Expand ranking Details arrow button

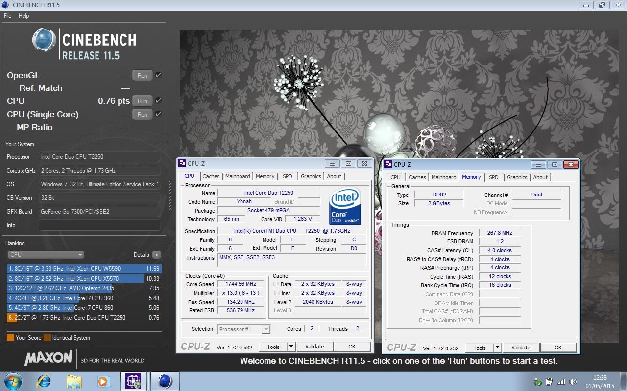(156, 255)
